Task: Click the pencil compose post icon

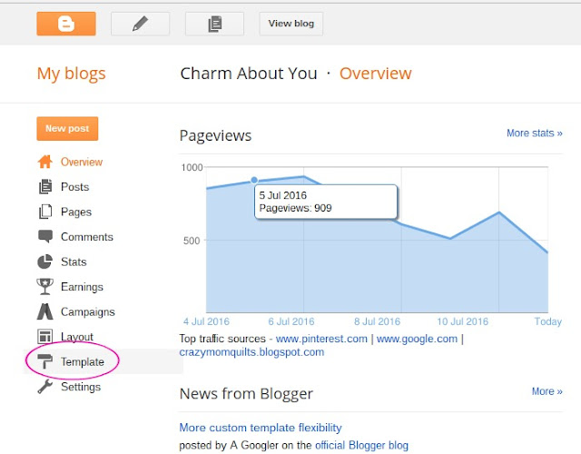Action: click(140, 24)
